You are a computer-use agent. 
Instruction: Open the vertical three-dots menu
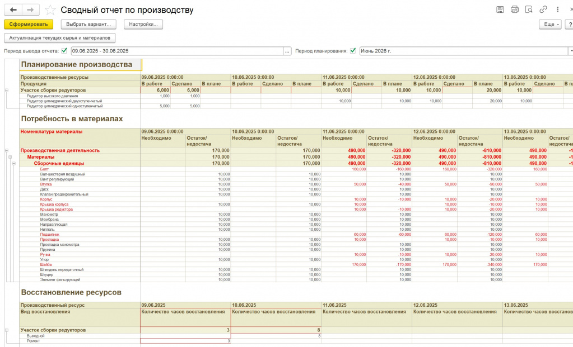(558, 9)
